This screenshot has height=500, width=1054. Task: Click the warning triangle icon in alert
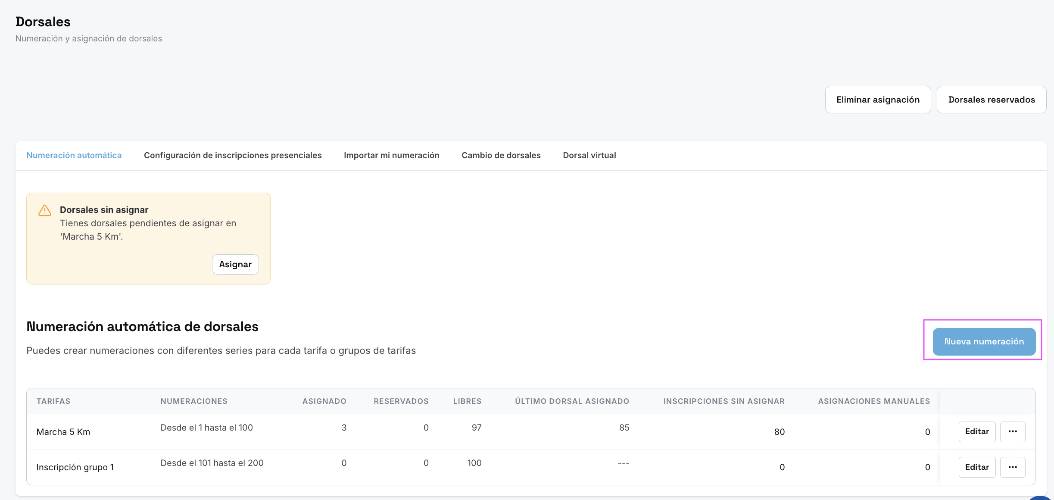click(x=45, y=210)
